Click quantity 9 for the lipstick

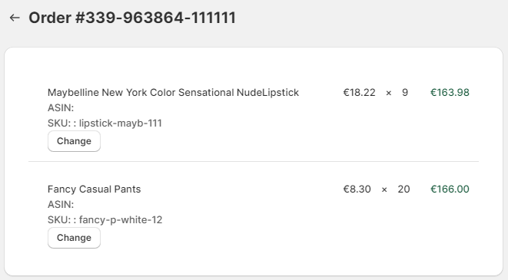point(405,93)
